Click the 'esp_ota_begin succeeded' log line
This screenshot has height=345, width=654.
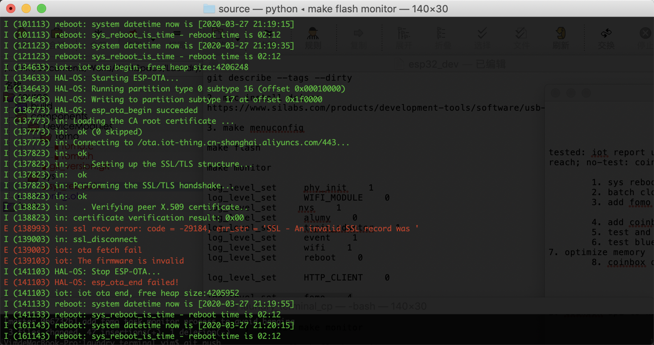click(101, 110)
